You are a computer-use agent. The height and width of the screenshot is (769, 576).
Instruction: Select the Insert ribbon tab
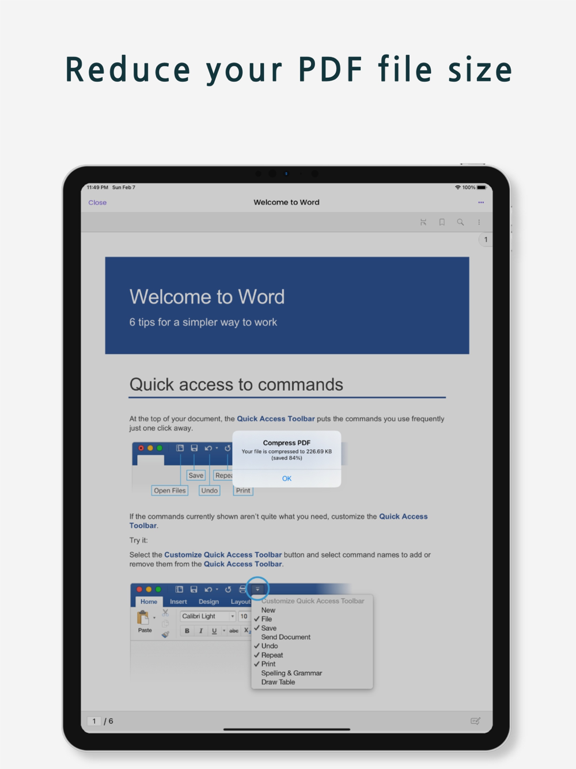[179, 602]
